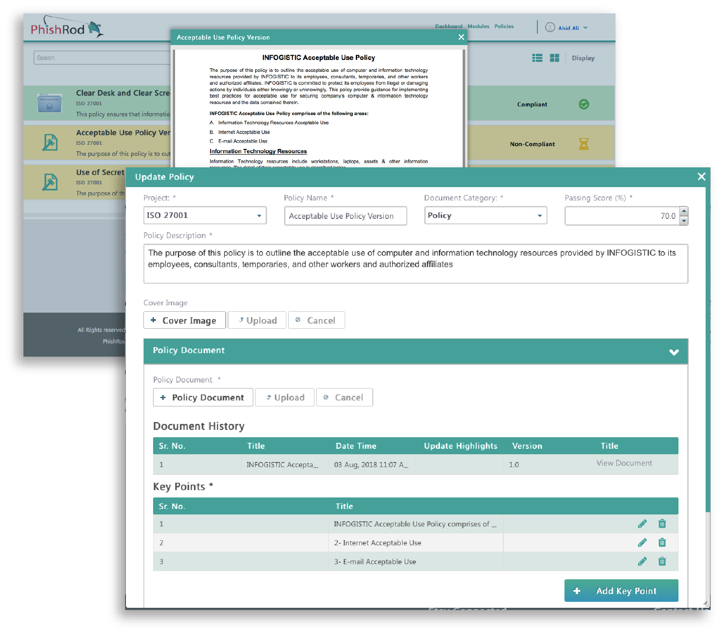Click the Acceptable Use Policy document icon in list
Image resolution: width=724 pixels, height=634 pixels.
pyautogui.click(x=50, y=143)
